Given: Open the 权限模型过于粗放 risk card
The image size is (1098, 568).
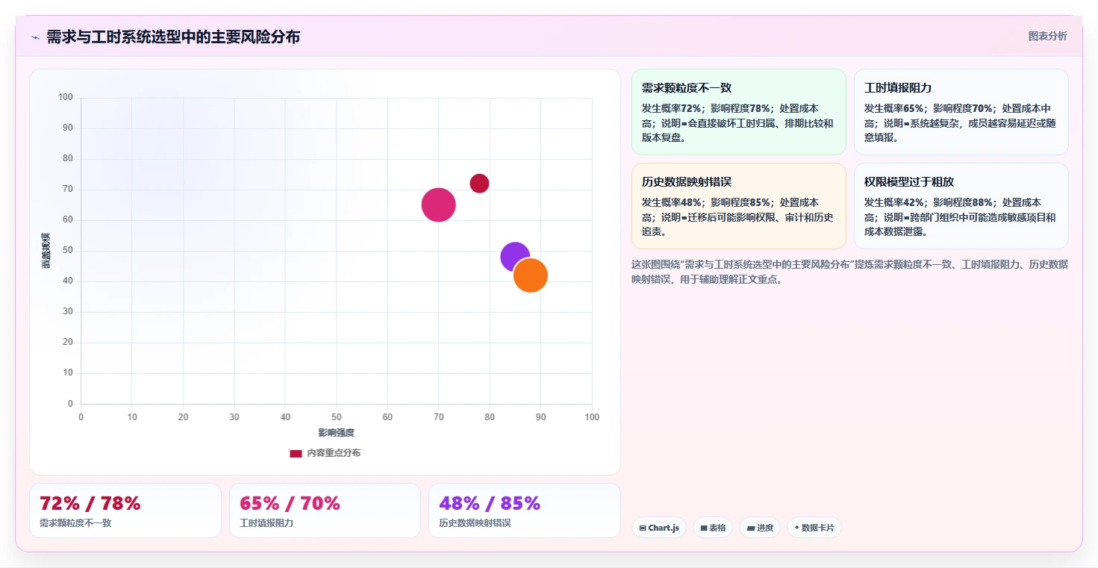Looking at the screenshot, I should click(961, 206).
